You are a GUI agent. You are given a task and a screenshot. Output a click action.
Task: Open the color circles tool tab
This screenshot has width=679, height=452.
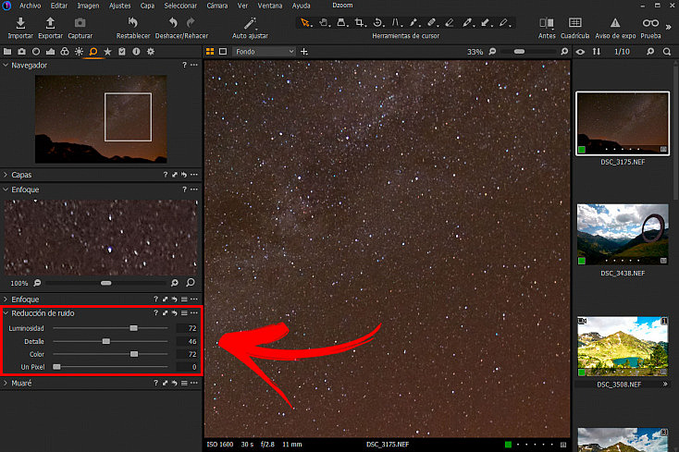pyautogui.click(x=65, y=52)
